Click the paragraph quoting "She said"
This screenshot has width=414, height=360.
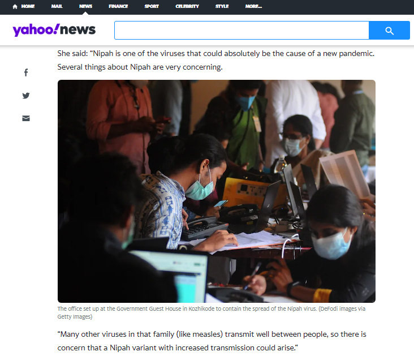(x=216, y=60)
